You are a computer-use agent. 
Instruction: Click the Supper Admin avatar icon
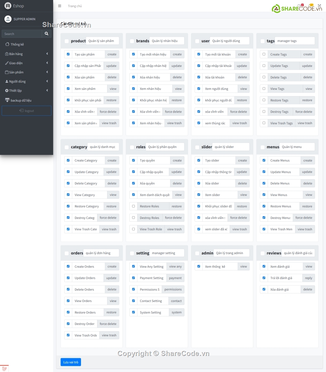[x=8, y=19]
